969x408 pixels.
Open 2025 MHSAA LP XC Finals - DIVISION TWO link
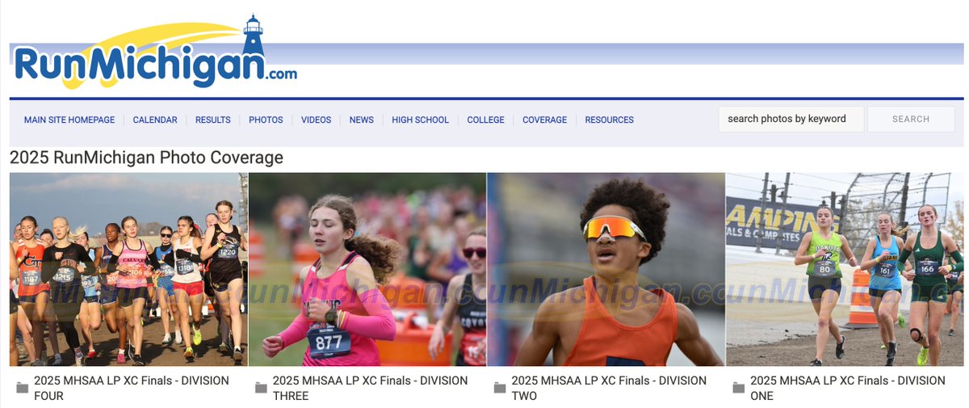(x=610, y=388)
